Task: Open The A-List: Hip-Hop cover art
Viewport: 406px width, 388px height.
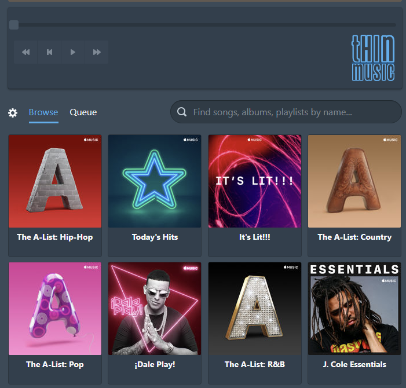Action: (x=55, y=181)
